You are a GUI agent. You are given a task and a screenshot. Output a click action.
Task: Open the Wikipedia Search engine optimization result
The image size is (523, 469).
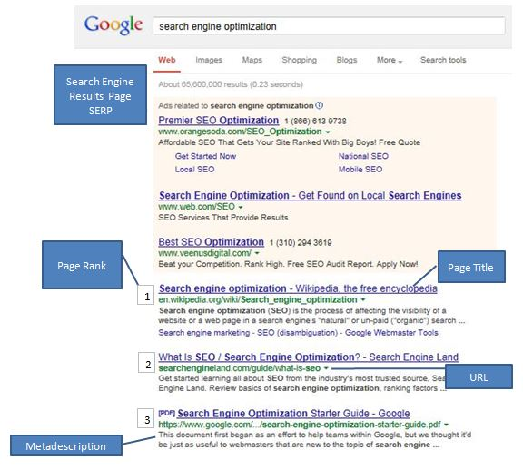(x=298, y=288)
